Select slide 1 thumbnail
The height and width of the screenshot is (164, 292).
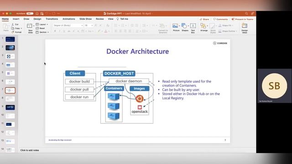tap(10, 39)
